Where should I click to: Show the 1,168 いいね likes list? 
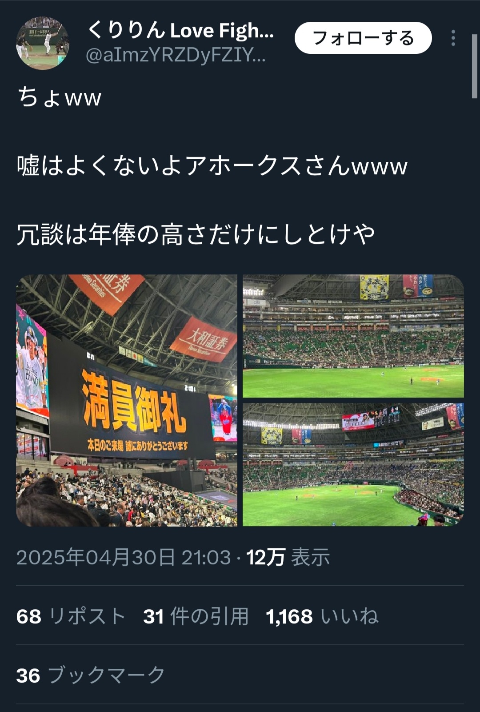point(322,616)
